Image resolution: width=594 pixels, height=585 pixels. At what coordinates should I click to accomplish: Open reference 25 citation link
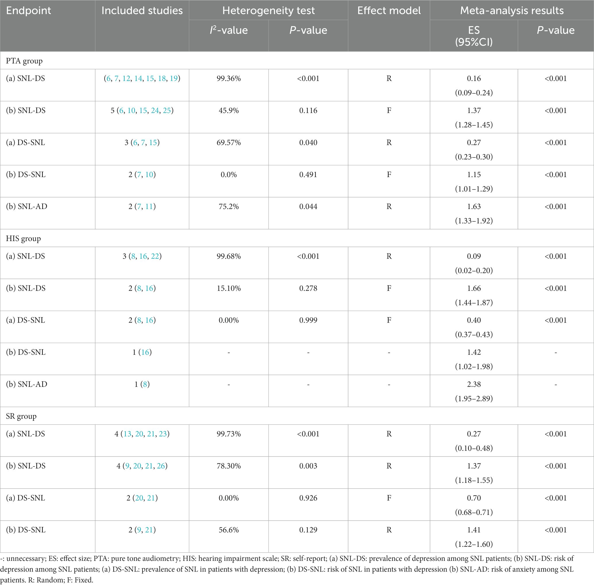coord(167,111)
